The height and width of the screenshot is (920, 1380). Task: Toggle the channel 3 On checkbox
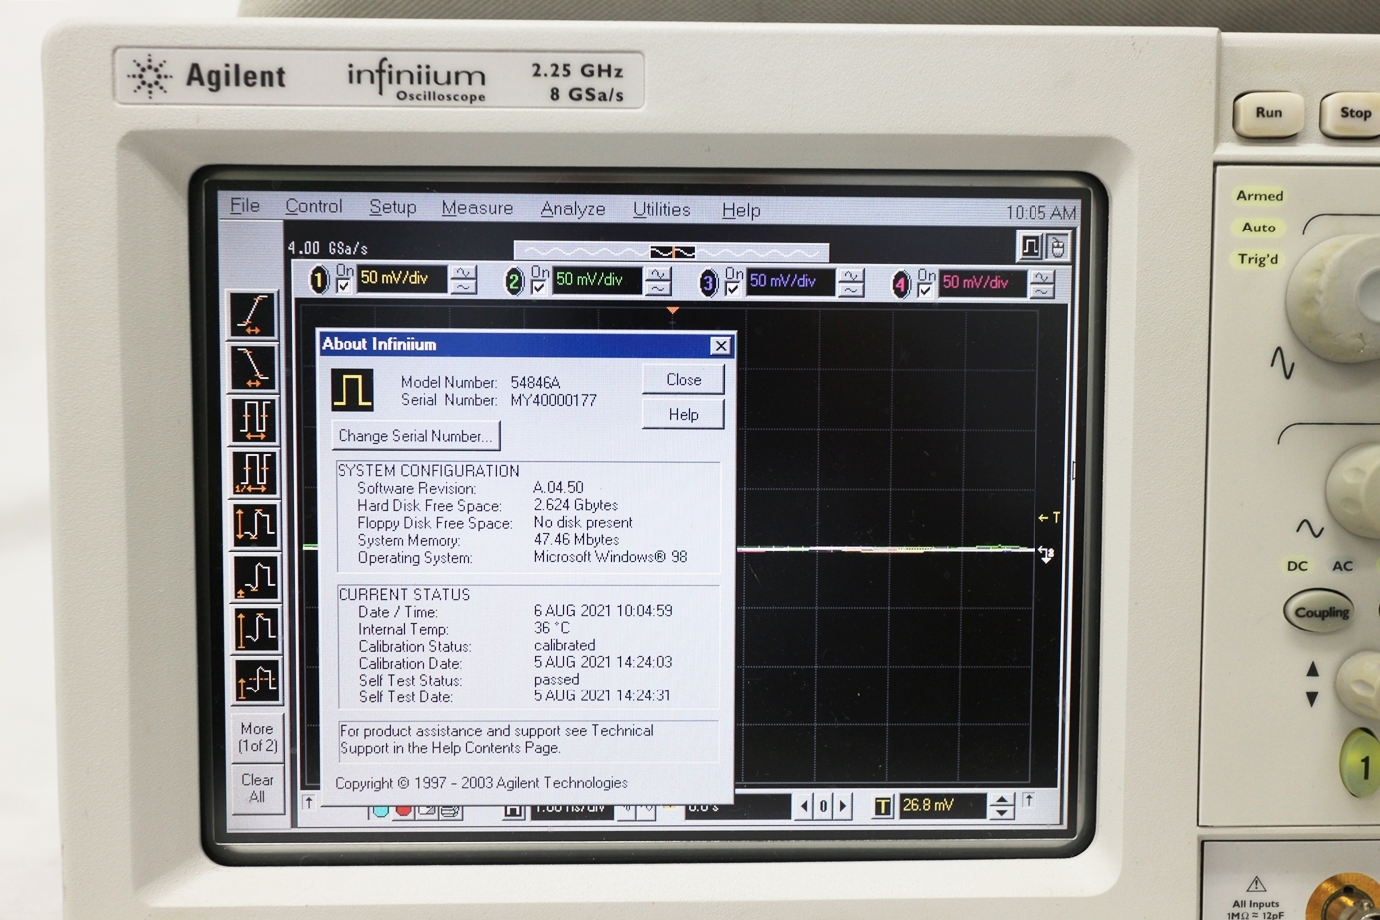click(733, 289)
